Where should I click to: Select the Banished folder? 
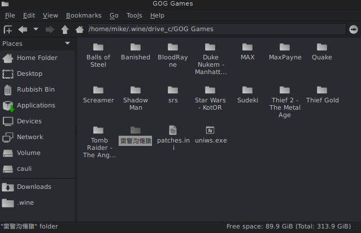click(x=136, y=51)
